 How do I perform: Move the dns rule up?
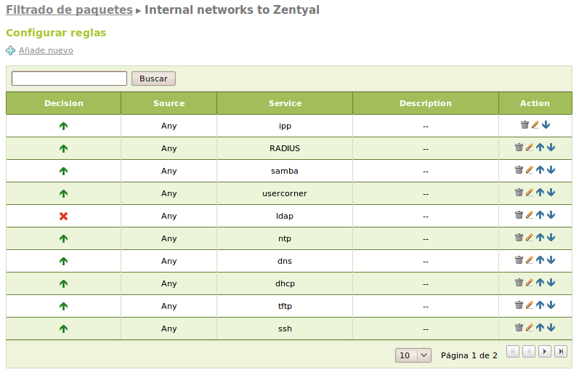[540, 260]
